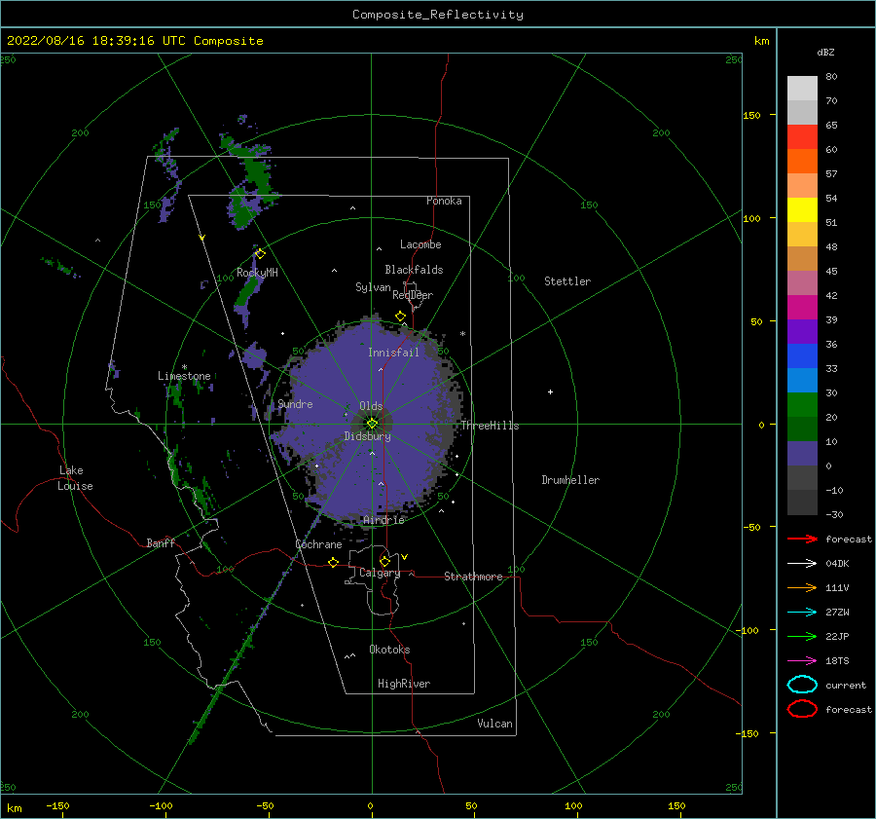The width and height of the screenshot is (876, 819).
Task: Click the radar site marker at Olds
Action: pos(372,424)
